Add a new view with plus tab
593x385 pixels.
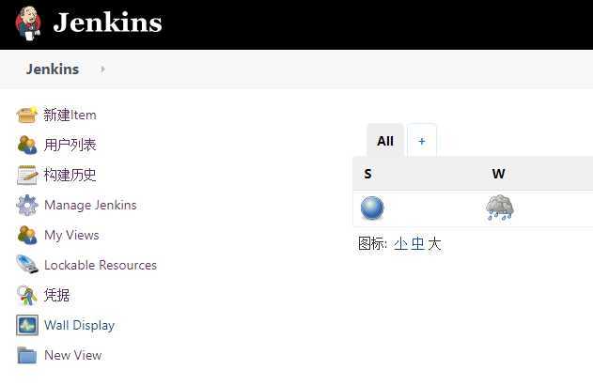(x=422, y=141)
